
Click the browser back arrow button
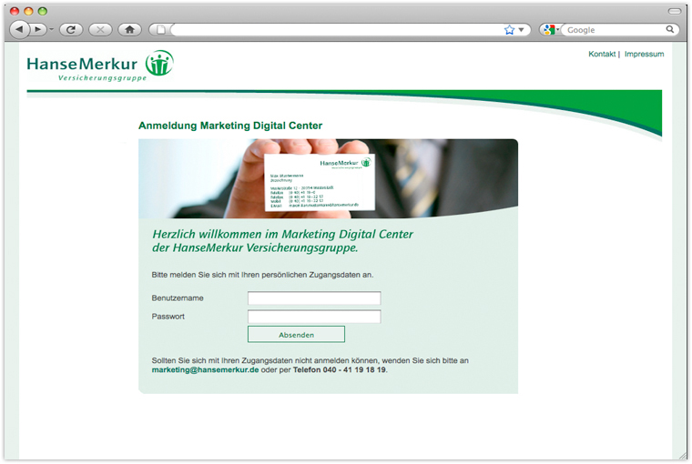pyautogui.click(x=20, y=29)
